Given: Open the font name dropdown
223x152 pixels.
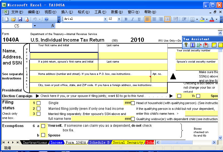Looking at the screenshot, I should click(105, 19).
